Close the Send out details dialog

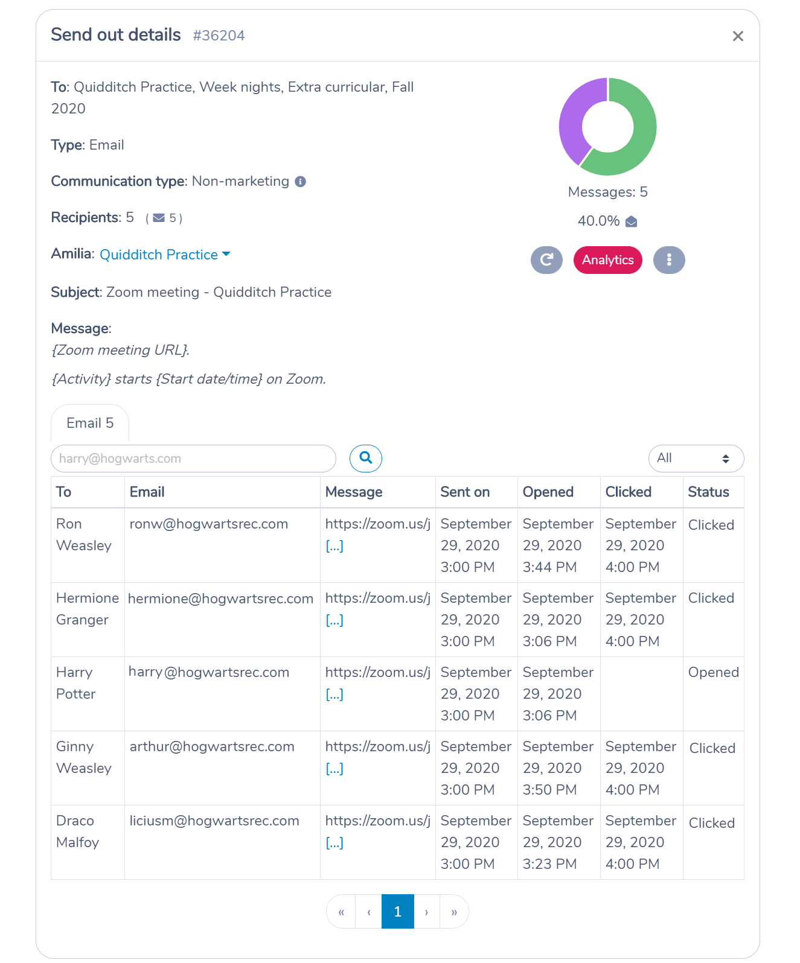coord(738,36)
